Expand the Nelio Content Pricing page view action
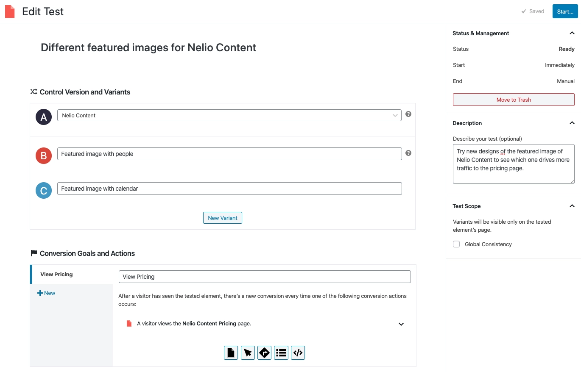 tap(401, 324)
